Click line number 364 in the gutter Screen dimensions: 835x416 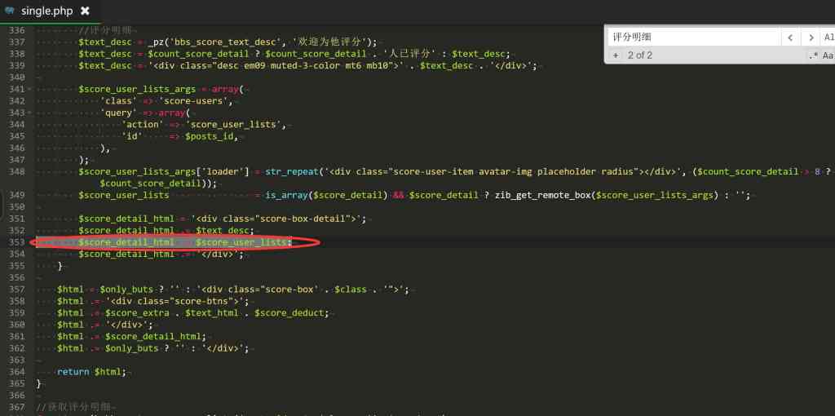[15, 371]
